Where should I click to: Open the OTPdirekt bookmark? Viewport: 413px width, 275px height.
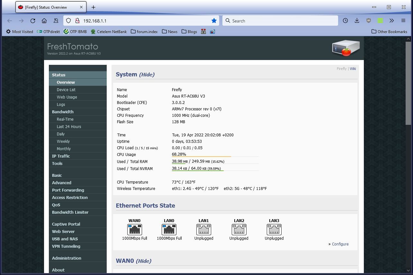(48, 31)
